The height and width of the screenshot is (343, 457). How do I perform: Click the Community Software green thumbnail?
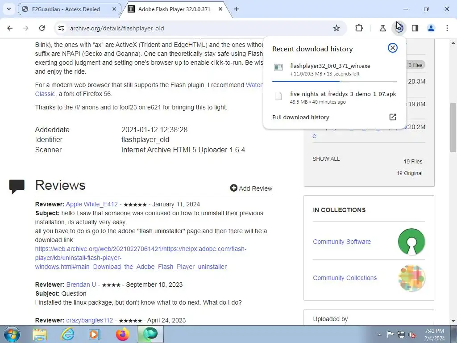(411, 242)
